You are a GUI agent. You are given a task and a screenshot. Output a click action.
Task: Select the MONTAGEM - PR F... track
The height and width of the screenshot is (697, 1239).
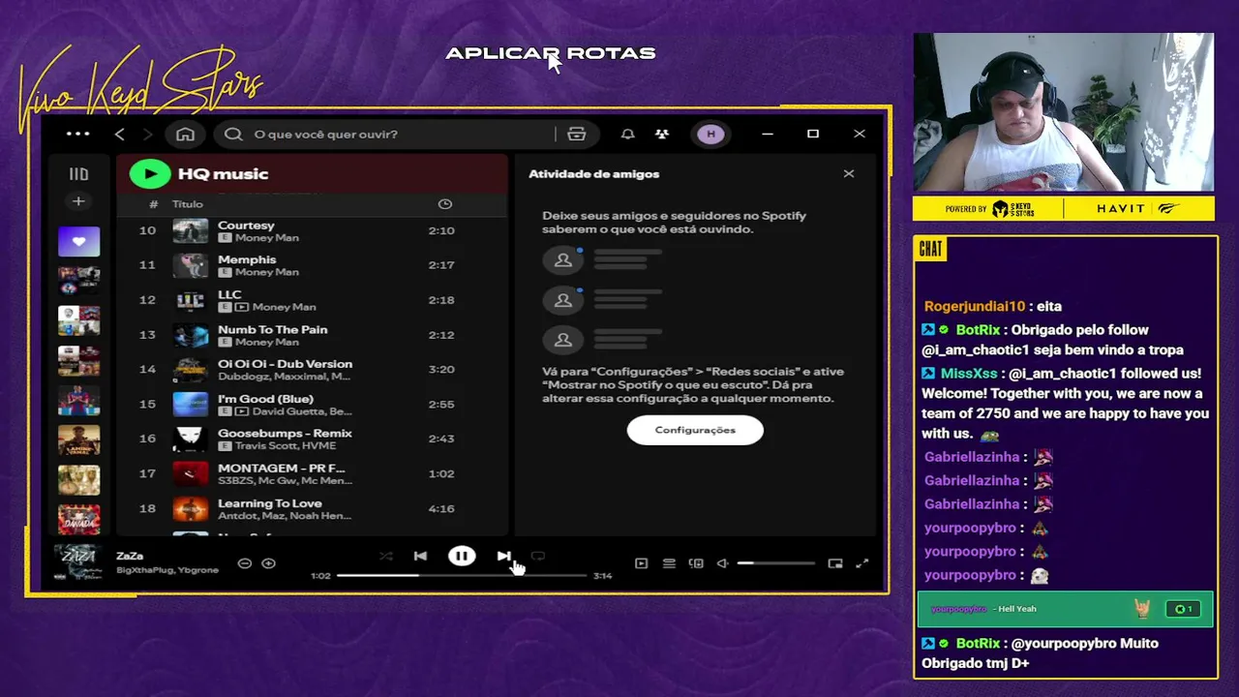tap(312, 474)
